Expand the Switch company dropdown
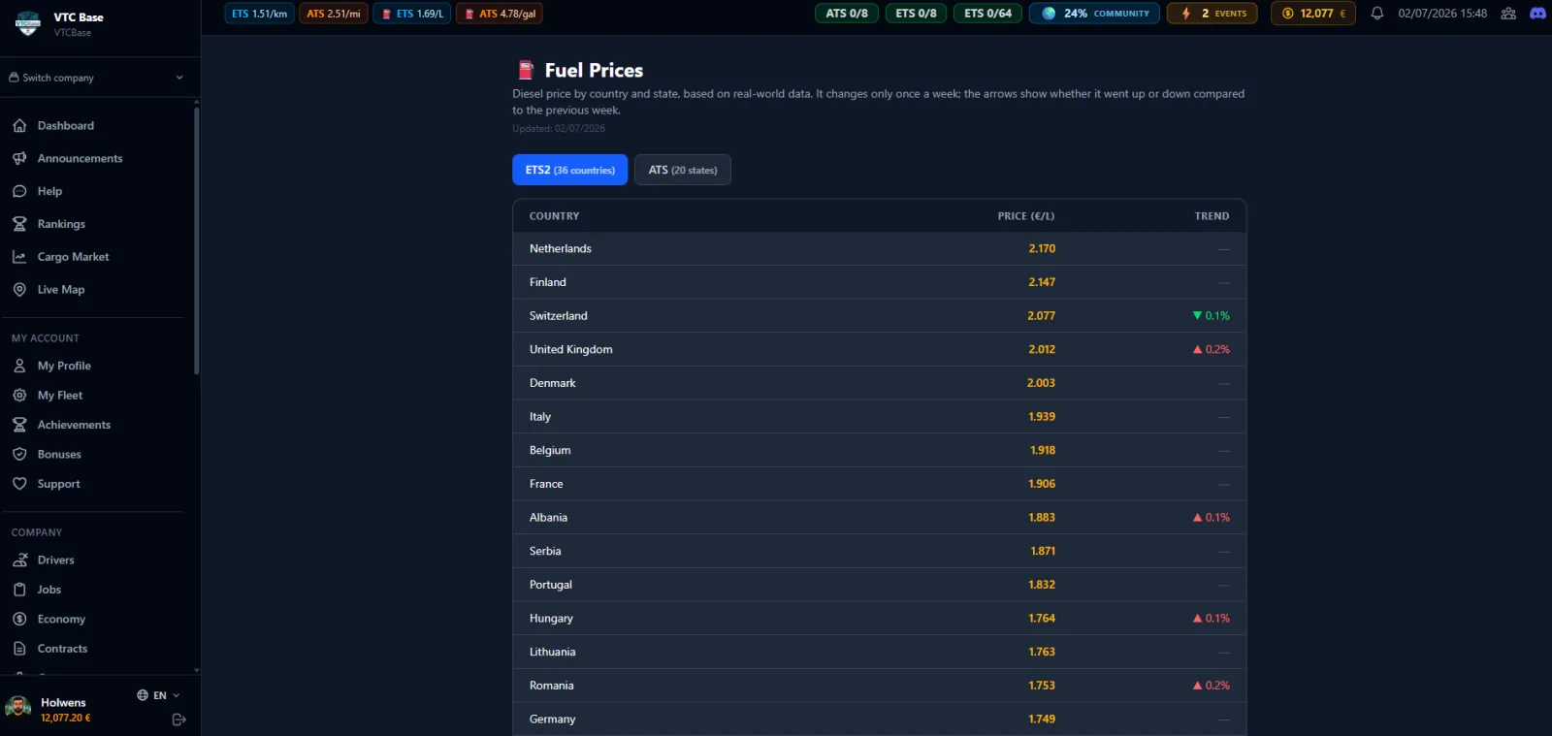 [96, 78]
